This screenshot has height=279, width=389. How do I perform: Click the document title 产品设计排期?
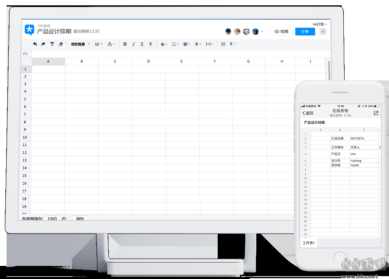click(54, 32)
